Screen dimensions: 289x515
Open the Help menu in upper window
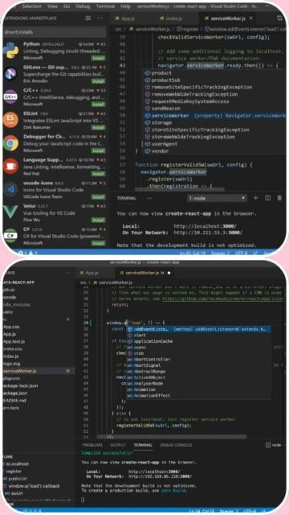pyautogui.click(x=125, y=6)
